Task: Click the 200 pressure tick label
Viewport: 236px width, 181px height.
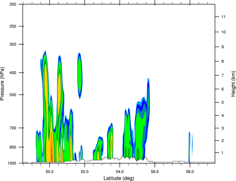Action: (x=13, y=4)
